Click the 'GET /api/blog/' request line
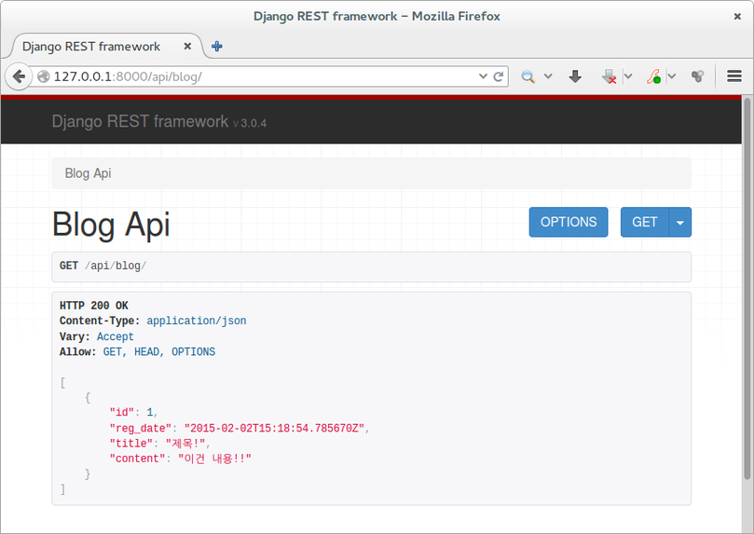754x534 pixels. point(103,266)
